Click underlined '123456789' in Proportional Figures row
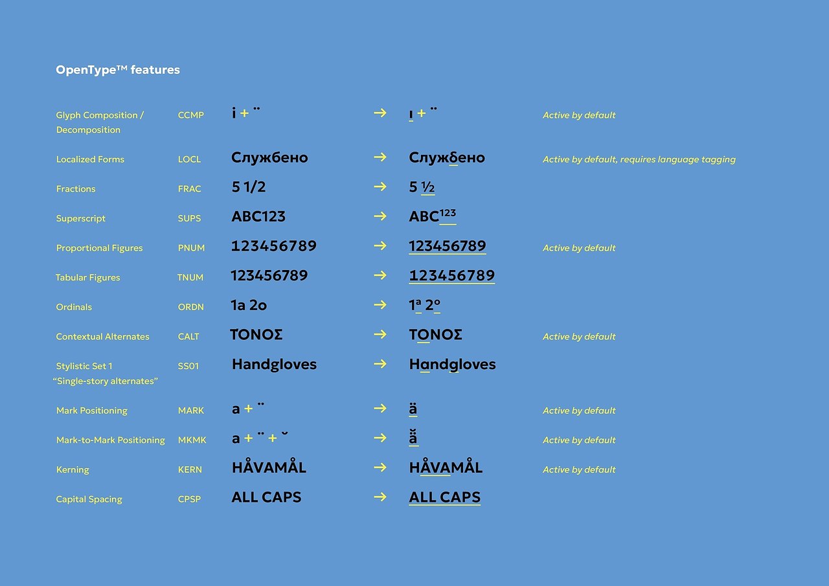Image resolution: width=829 pixels, height=586 pixels. (448, 247)
